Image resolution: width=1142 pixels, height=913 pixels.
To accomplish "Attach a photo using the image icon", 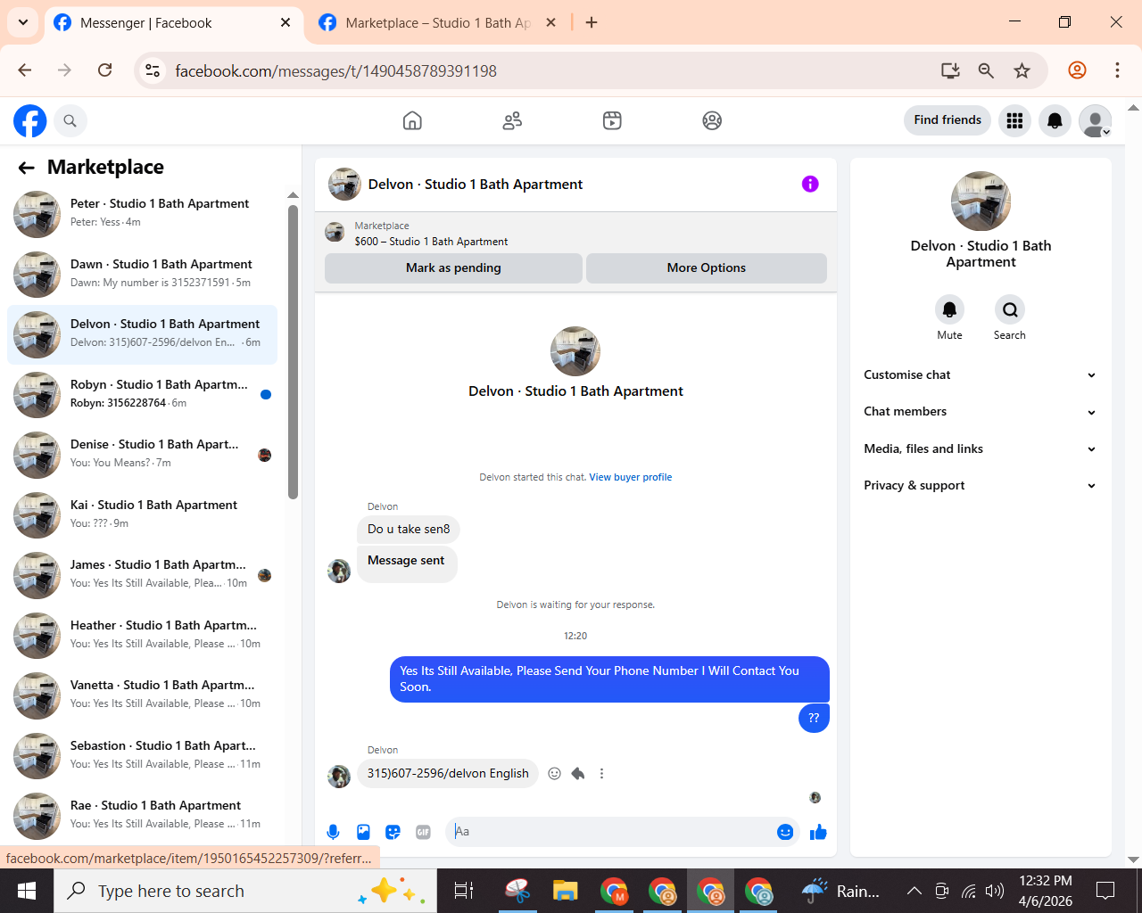I will [363, 832].
